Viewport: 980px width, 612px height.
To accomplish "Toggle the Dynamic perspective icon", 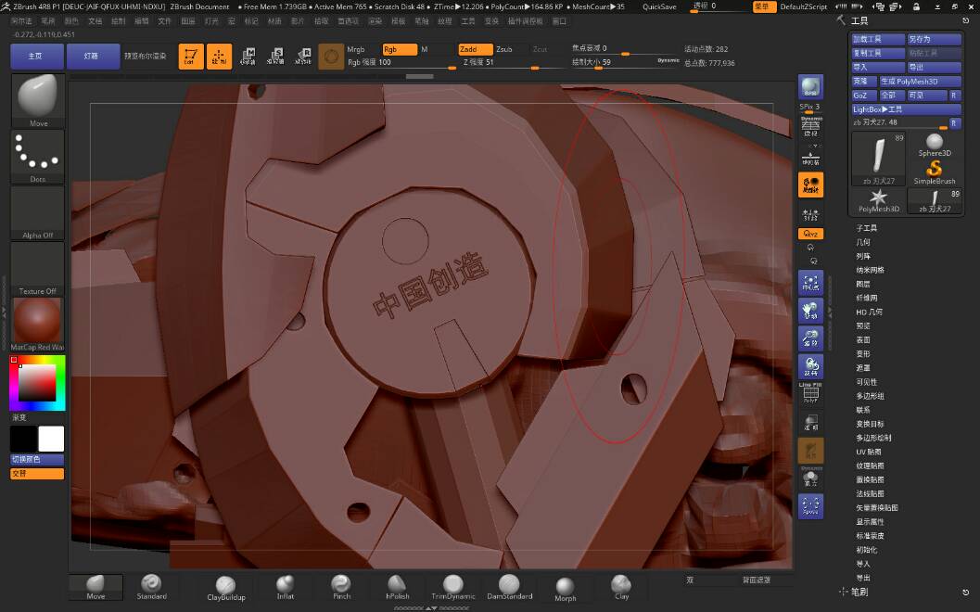I will (x=810, y=127).
